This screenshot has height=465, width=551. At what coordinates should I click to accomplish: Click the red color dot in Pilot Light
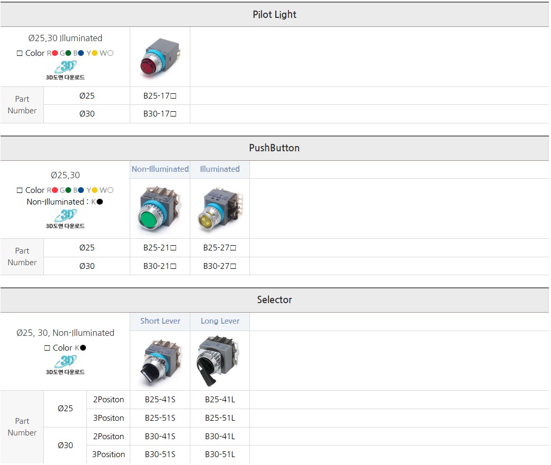point(55,53)
